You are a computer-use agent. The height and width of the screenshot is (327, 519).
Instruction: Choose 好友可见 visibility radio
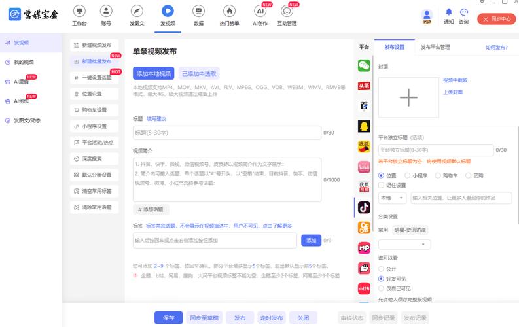pos(382,279)
